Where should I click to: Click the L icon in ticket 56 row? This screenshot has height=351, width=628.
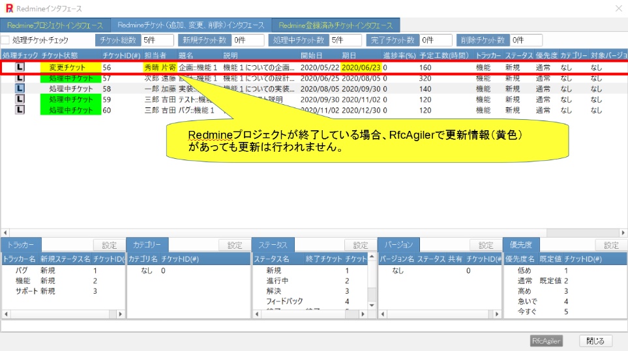(20, 67)
